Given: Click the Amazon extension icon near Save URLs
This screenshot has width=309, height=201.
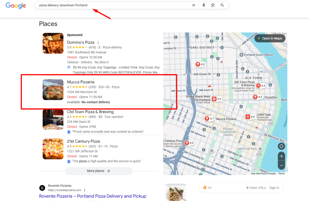Looking at the screenshot, I should [205, 187].
